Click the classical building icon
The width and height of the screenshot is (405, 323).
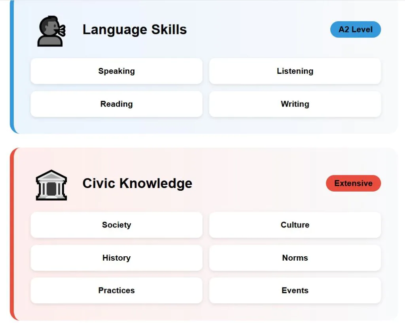[51, 184]
